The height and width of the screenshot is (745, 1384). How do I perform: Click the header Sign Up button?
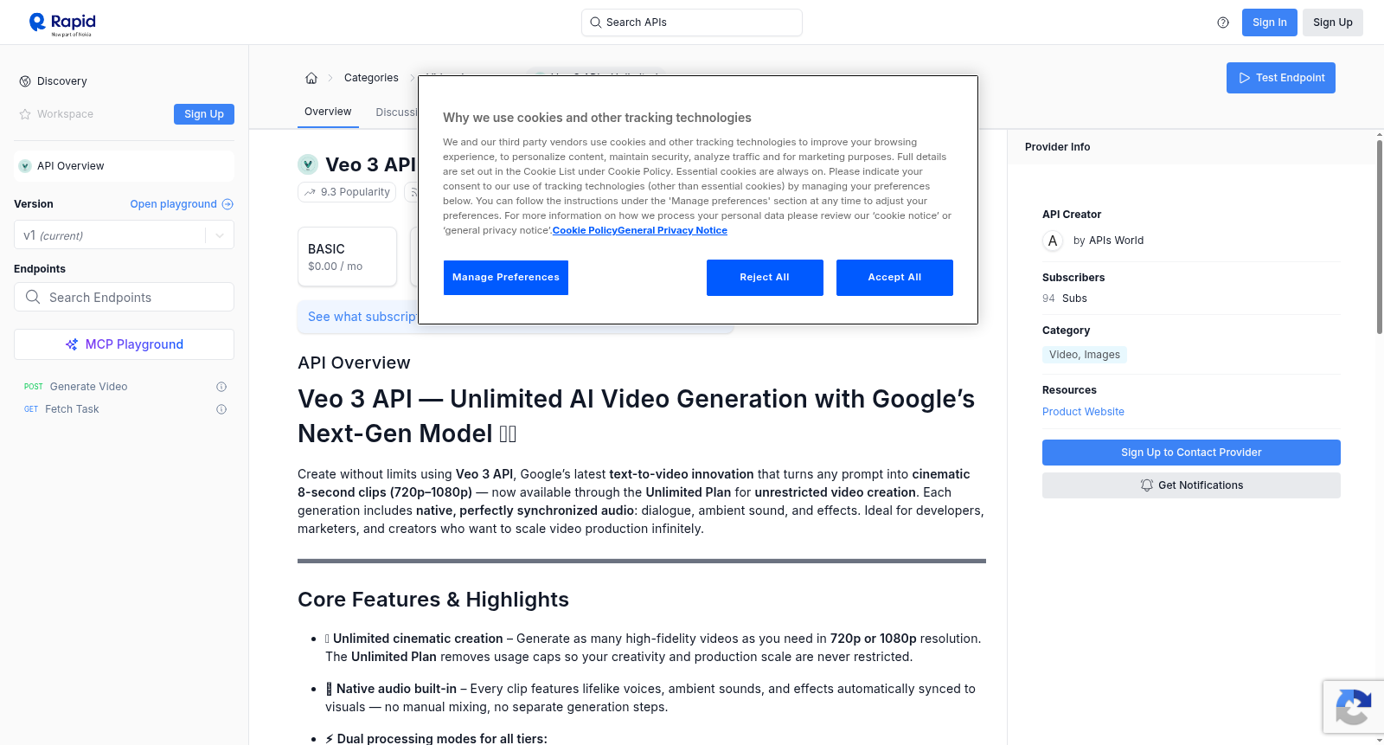(1333, 22)
